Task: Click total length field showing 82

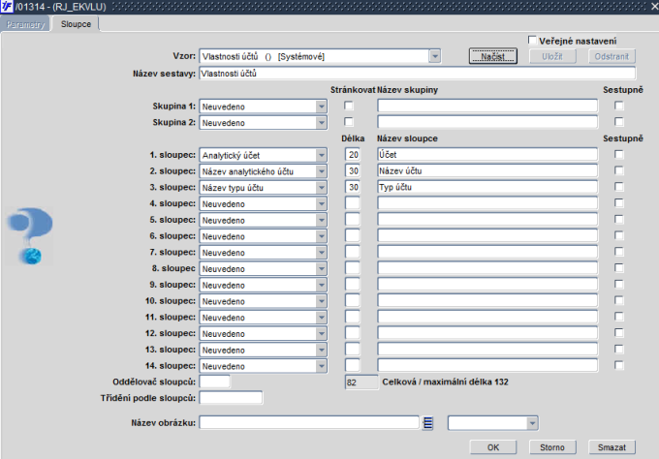Action: (361, 382)
